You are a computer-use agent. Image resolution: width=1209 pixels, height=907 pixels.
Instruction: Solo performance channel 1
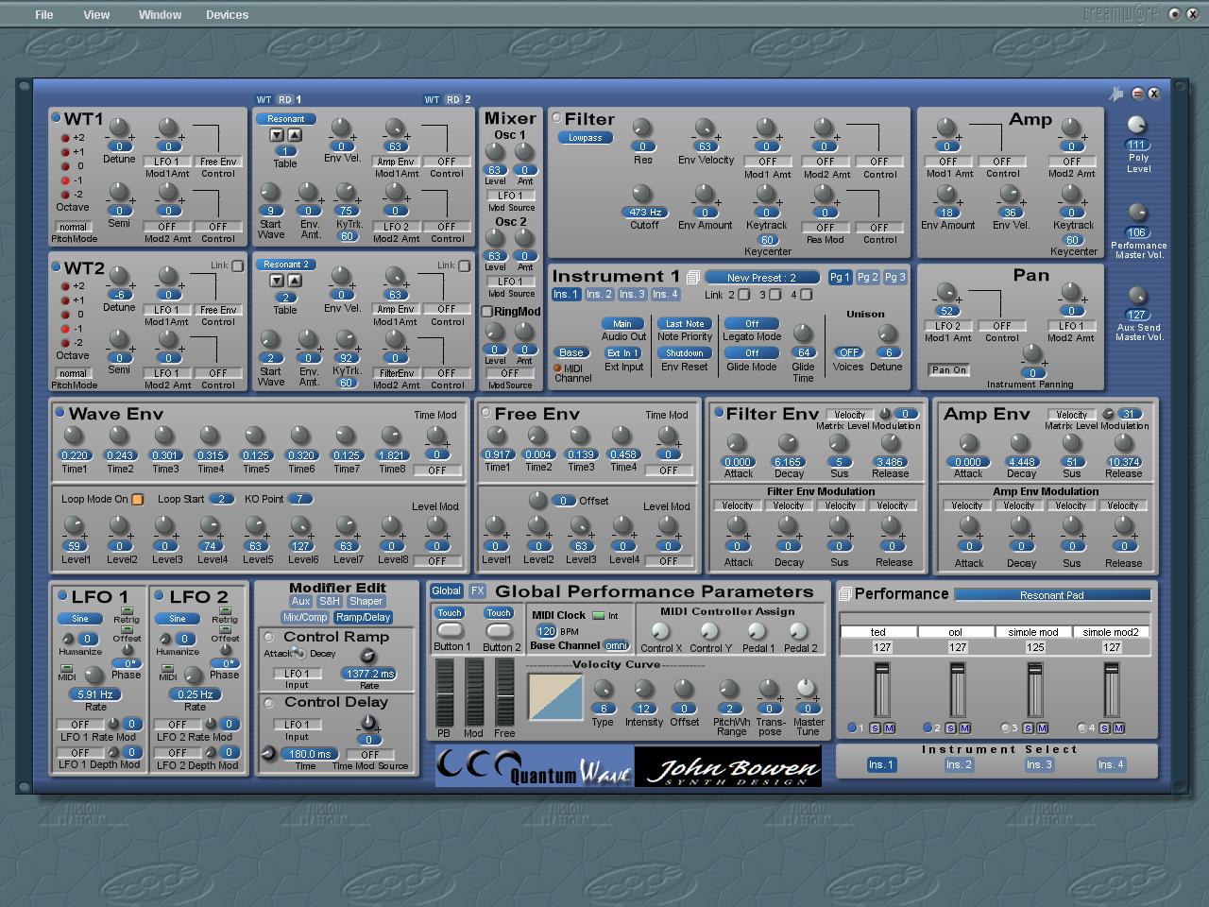pyautogui.click(x=876, y=727)
